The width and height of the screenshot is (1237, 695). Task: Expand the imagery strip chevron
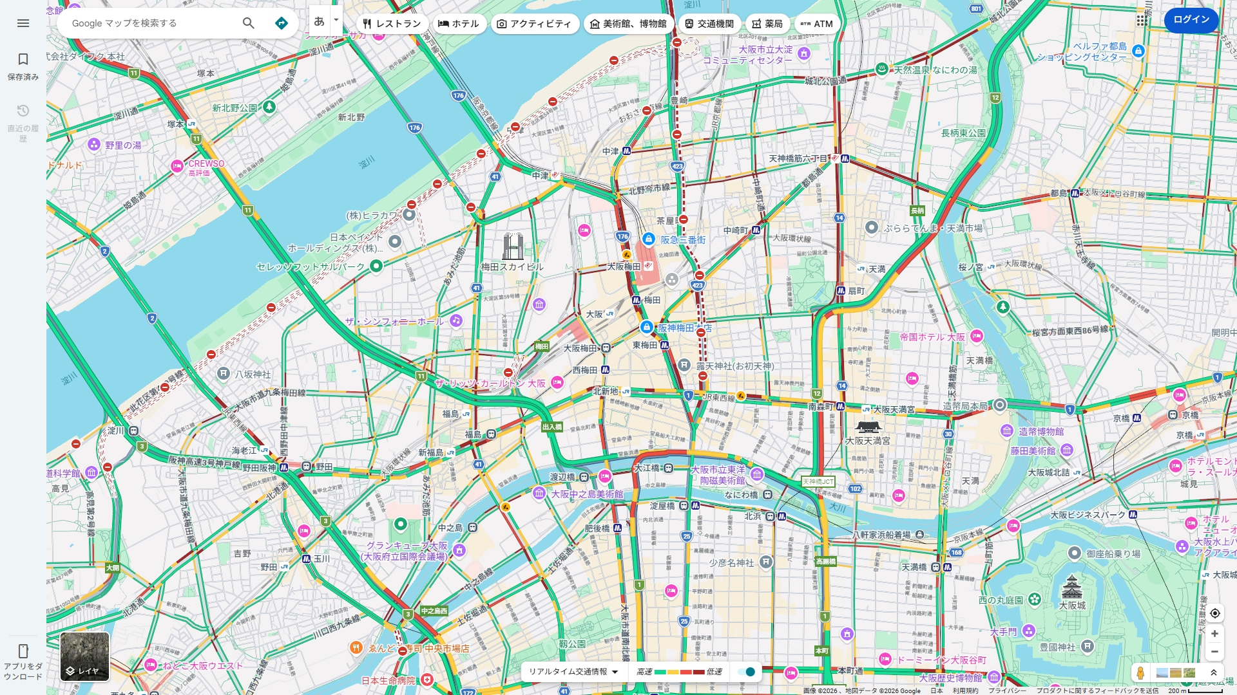(x=1214, y=673)
